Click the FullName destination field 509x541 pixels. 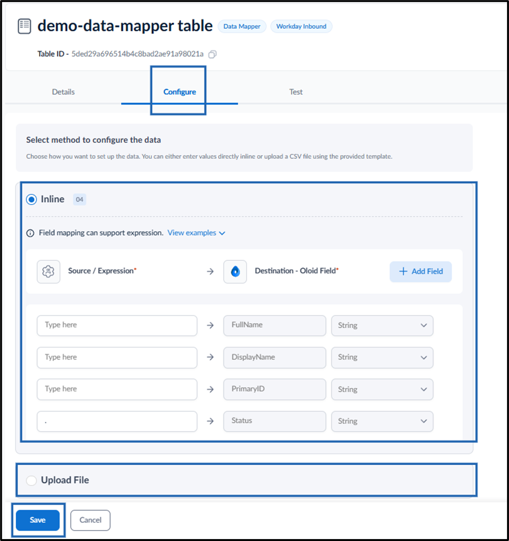tap(275, 325)
